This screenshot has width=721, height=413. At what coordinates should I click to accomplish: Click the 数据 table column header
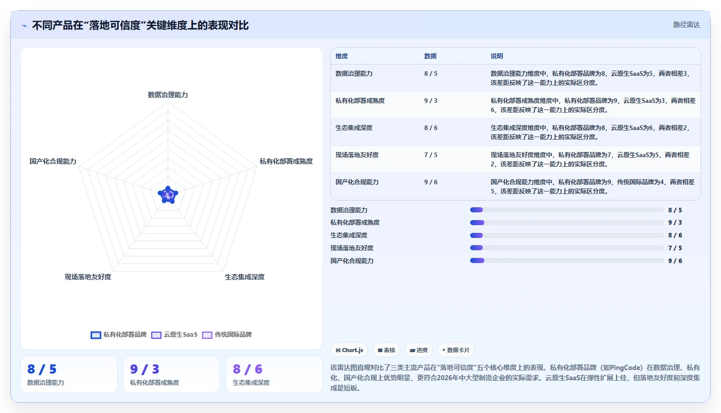[430, 56]
